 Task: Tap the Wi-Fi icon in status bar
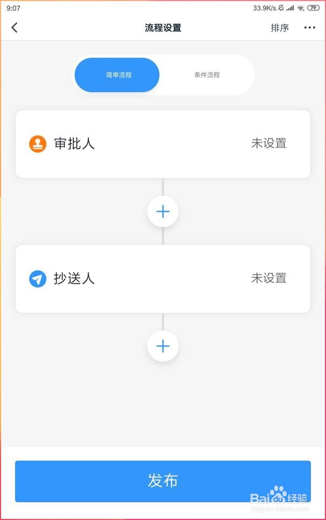coord(301,8)
